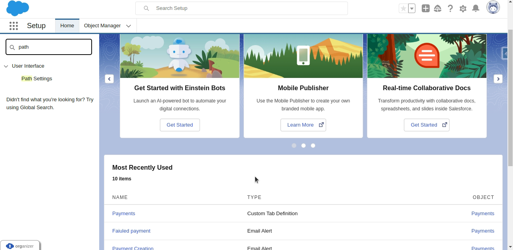Screen dimensions: 513x250
Task: Open the user profile avatar
Action: (x=493, y=8)
